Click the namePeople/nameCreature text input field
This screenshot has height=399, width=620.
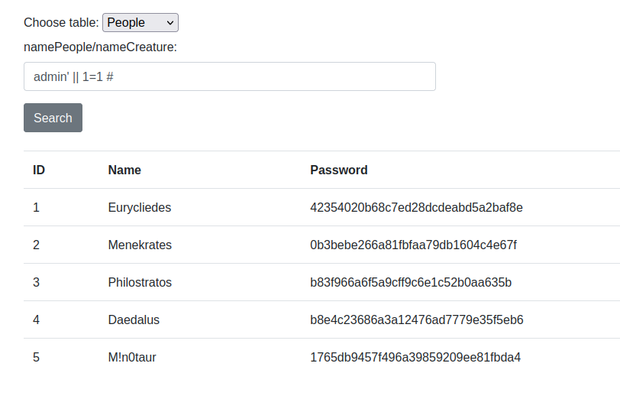229,76
